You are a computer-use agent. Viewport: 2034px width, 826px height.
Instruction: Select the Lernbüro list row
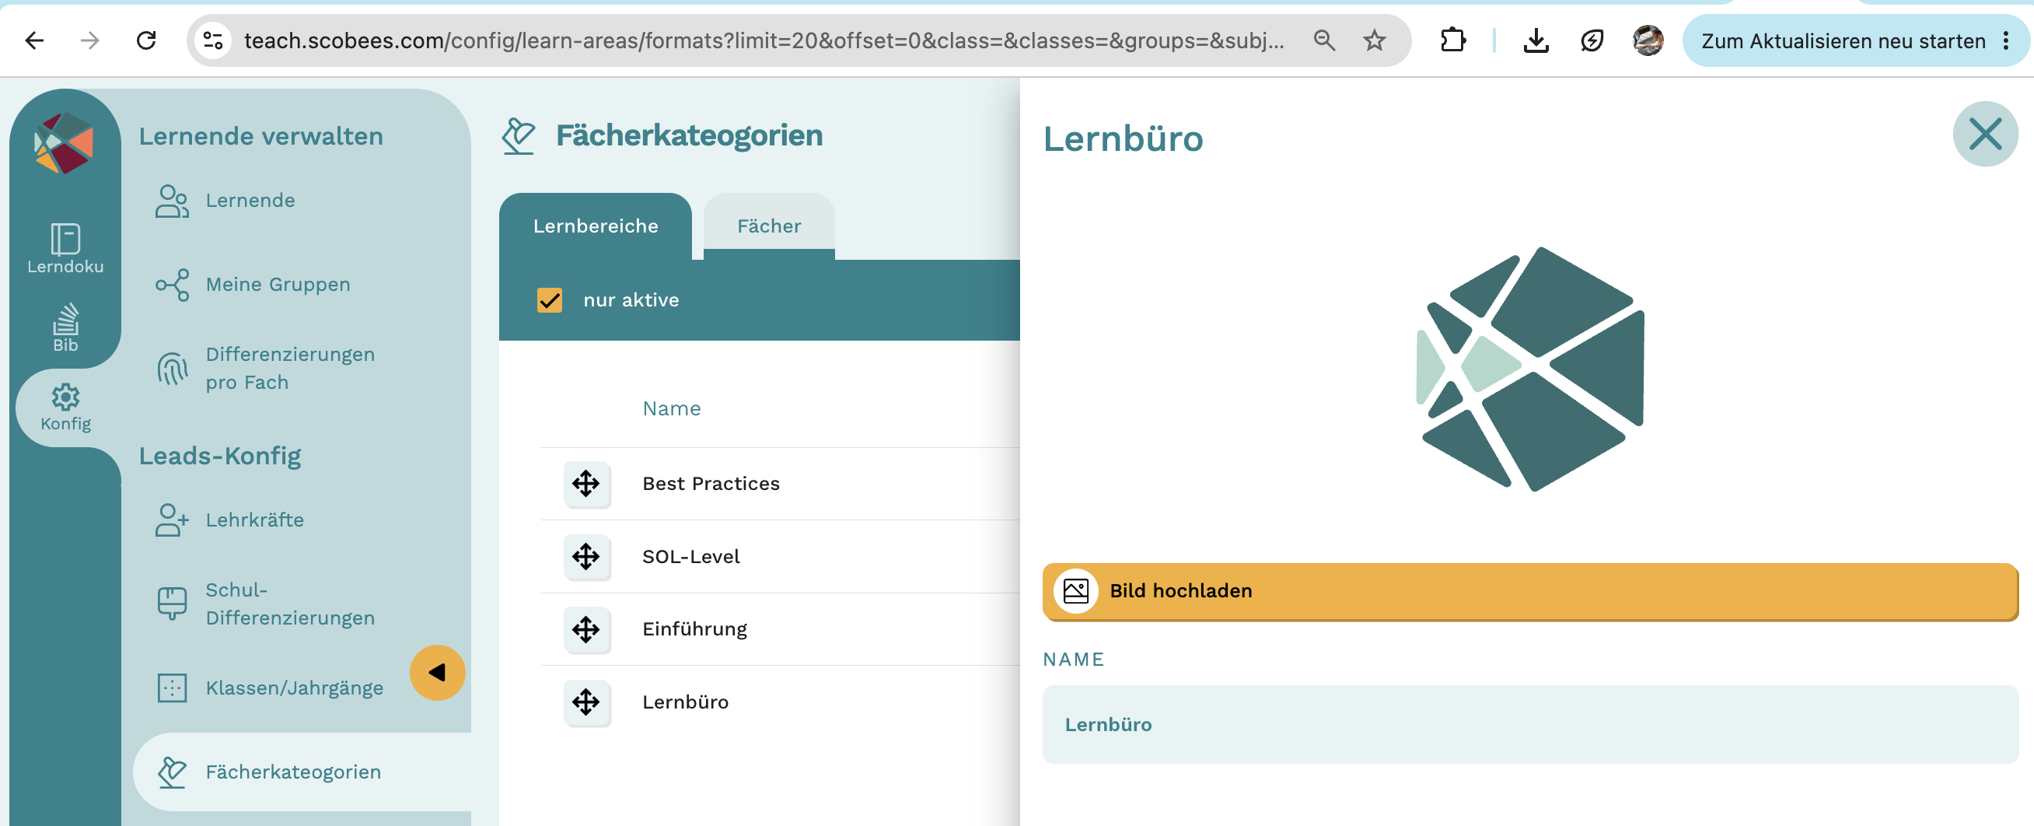(x=780, y=702)
